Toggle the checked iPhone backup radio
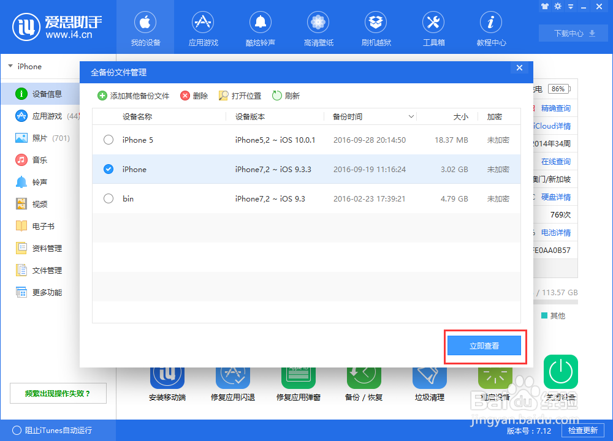The height and width of the screenshot is (441, 613). point(109,169)
